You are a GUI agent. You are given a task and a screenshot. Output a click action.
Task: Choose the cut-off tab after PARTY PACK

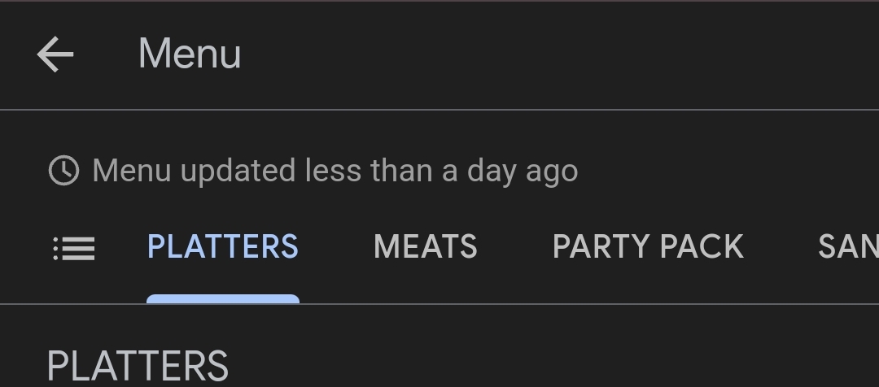(848, 247)
